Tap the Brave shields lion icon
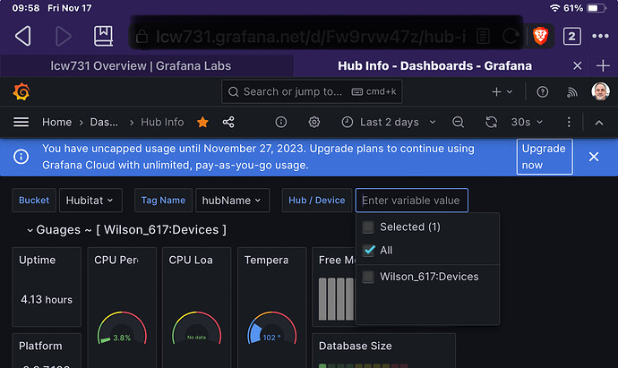618x368 pixels. [540, 36]
